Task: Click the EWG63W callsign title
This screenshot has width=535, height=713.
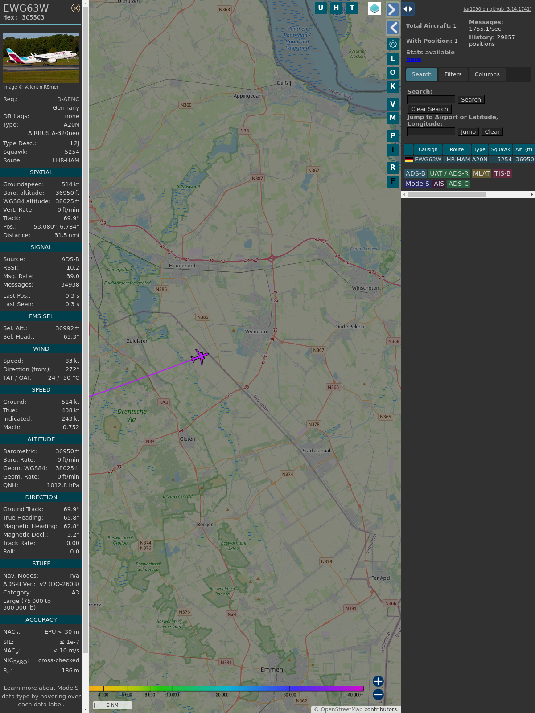Action: [x=26, y=8]
